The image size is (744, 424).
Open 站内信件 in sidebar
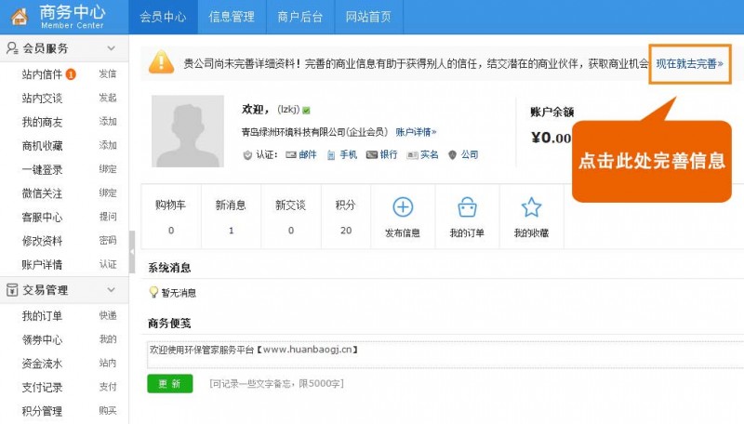[x=42, y=74]
